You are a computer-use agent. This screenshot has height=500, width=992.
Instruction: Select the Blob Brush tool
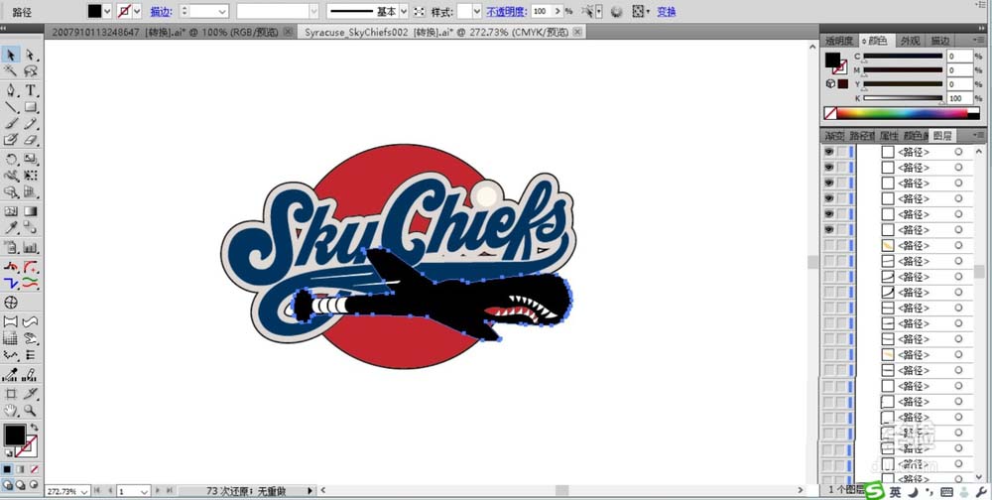pos(11,139)
